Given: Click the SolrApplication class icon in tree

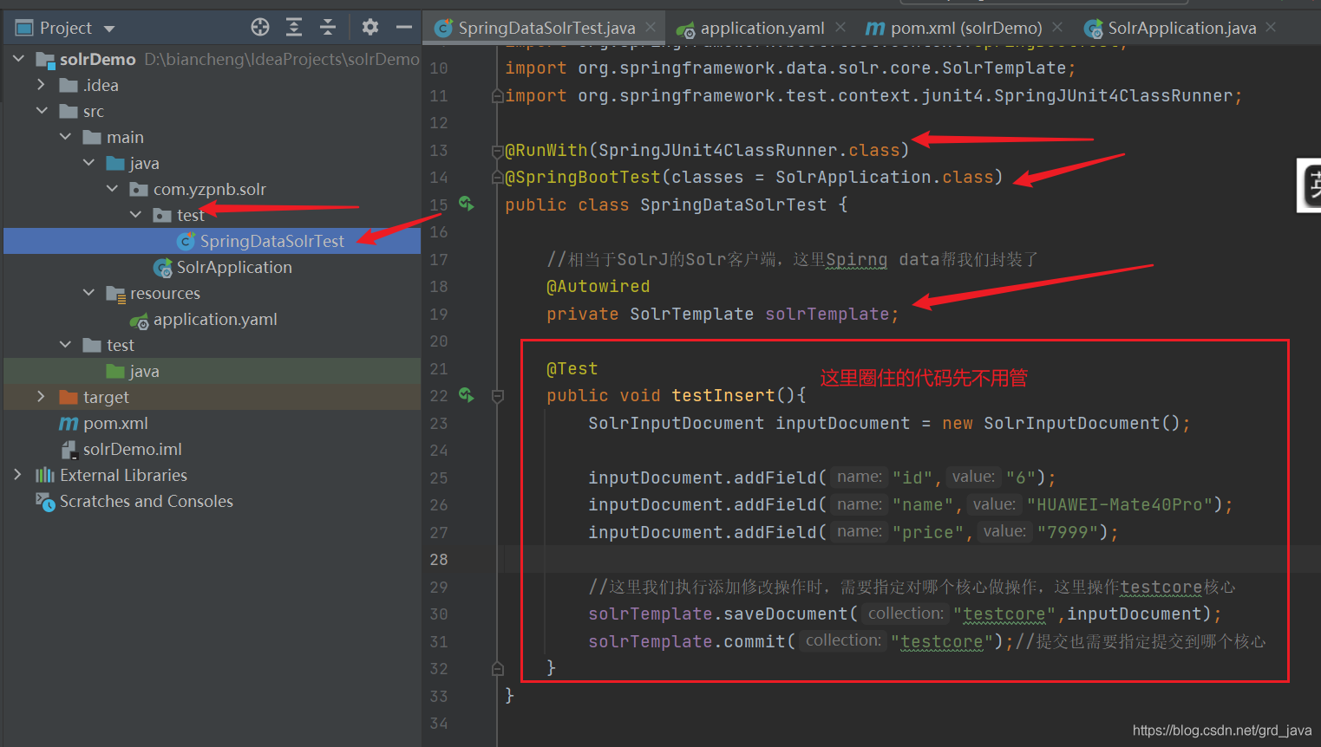Looking at the screenshot, I should tap(162, 268).
